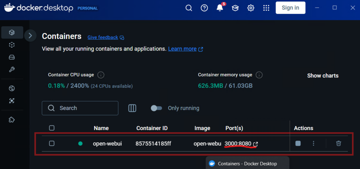Click the Sign in button

pos(290,8)
